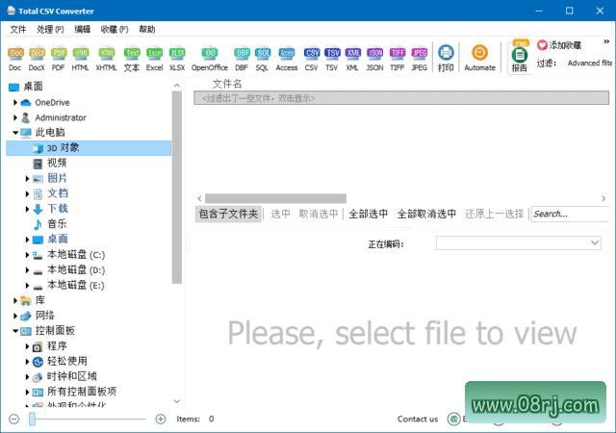Open the Advanced filter option
This screenshot has height=433, width=616.
[590, 63]
